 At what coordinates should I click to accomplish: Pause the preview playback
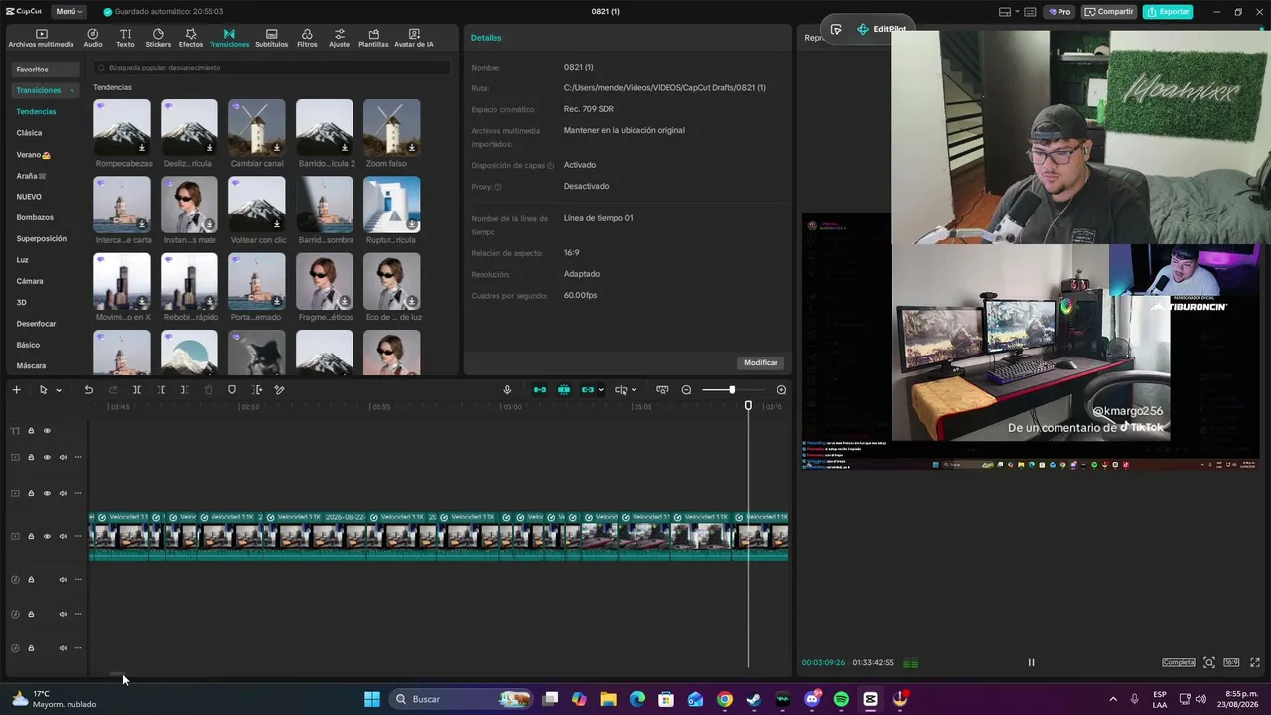click(x=1031, y=662)
